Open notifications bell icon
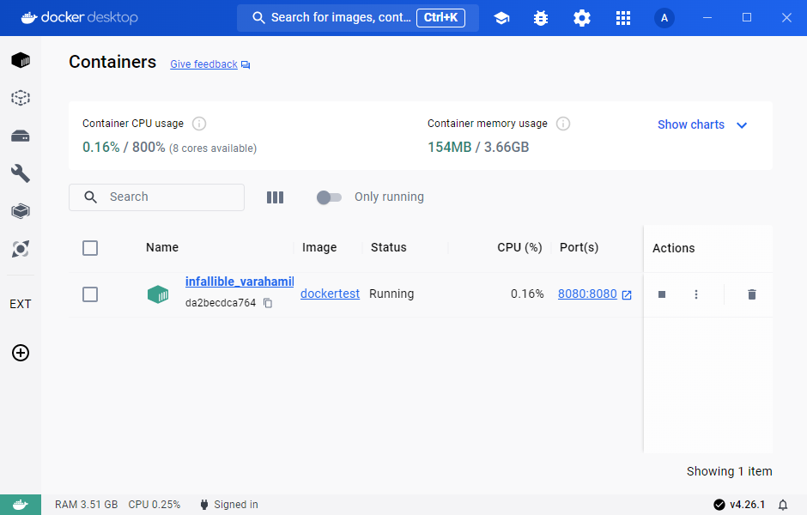The height and width of the screenshot is (515, 807). click(x=783, y=505)
